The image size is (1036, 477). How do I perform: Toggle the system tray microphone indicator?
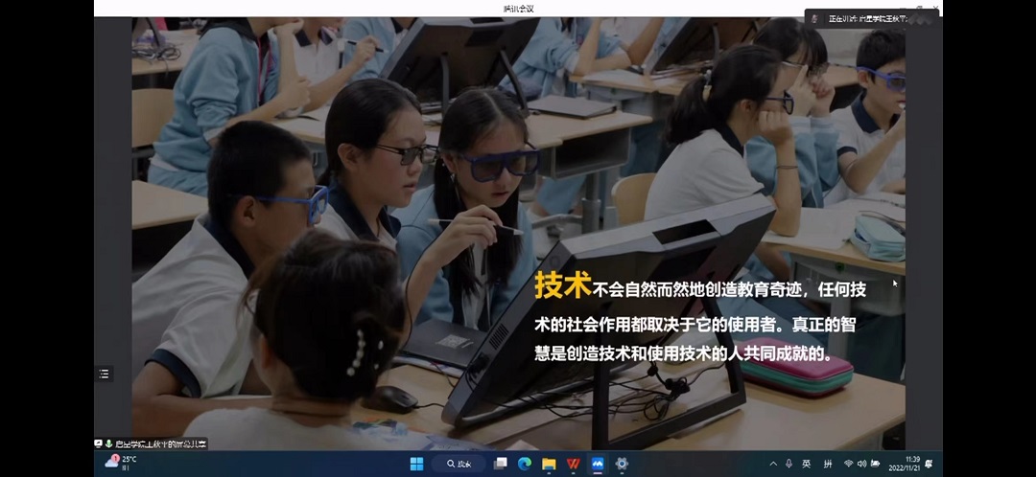789,464
